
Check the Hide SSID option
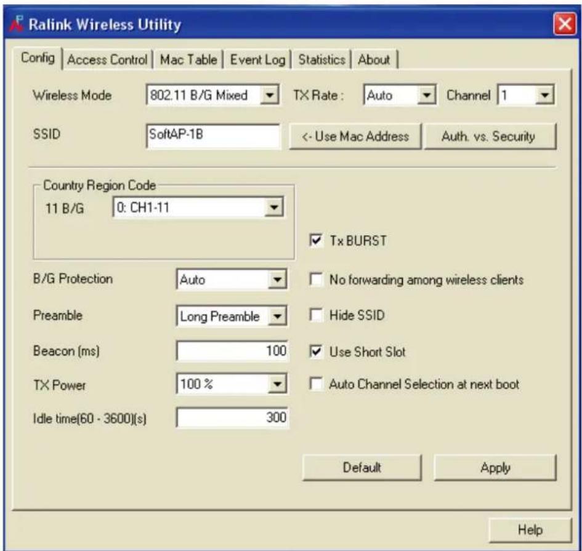[x=315, y=315]
